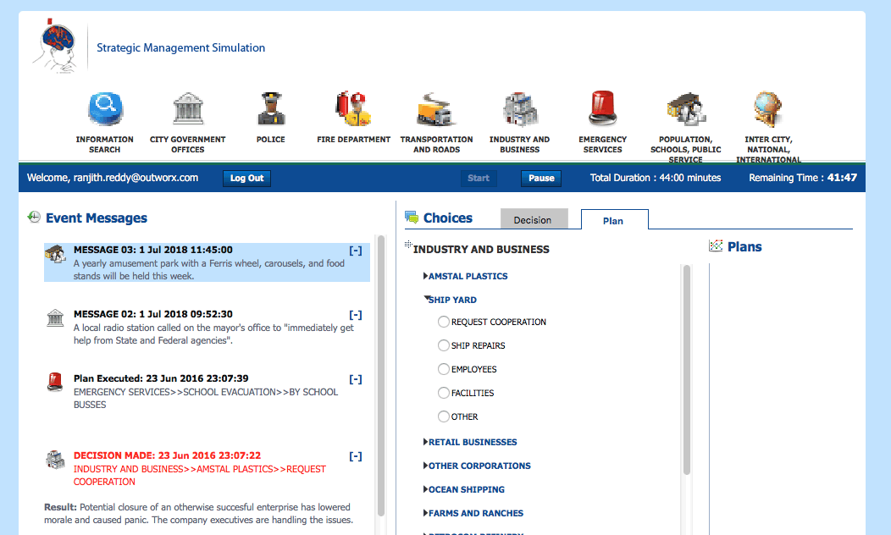This screenshot has width=891, height=535.
Task: Click the Message 03 population icon
Action: click(55, 253)
